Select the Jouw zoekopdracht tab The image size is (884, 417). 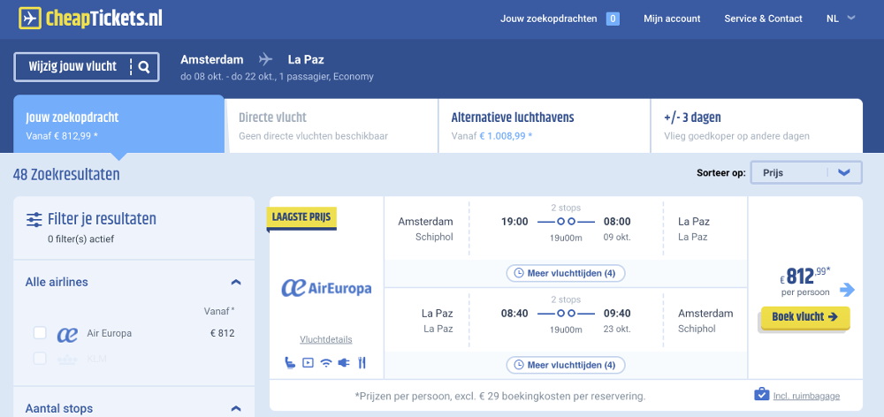(119, 125)
